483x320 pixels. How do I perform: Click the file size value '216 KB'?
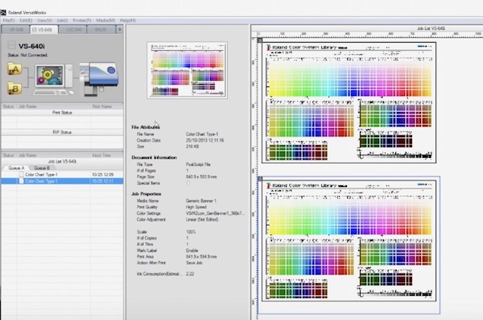pyautogui.click(x=192, y=147)
